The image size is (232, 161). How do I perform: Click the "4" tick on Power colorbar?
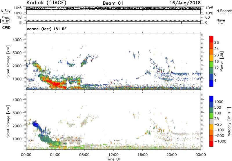pos(215,80)
